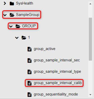Click the group_sequentiality_mode file icon
Image resolution: width=94 pixels, height=99 pixels.
pyautogui.click(x=30, y=94)
